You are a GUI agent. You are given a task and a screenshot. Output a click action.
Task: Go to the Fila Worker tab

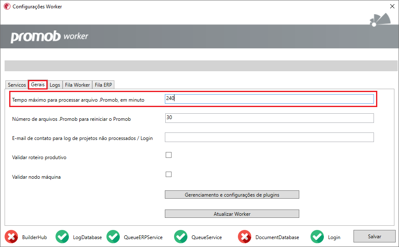tap(77, 85)
